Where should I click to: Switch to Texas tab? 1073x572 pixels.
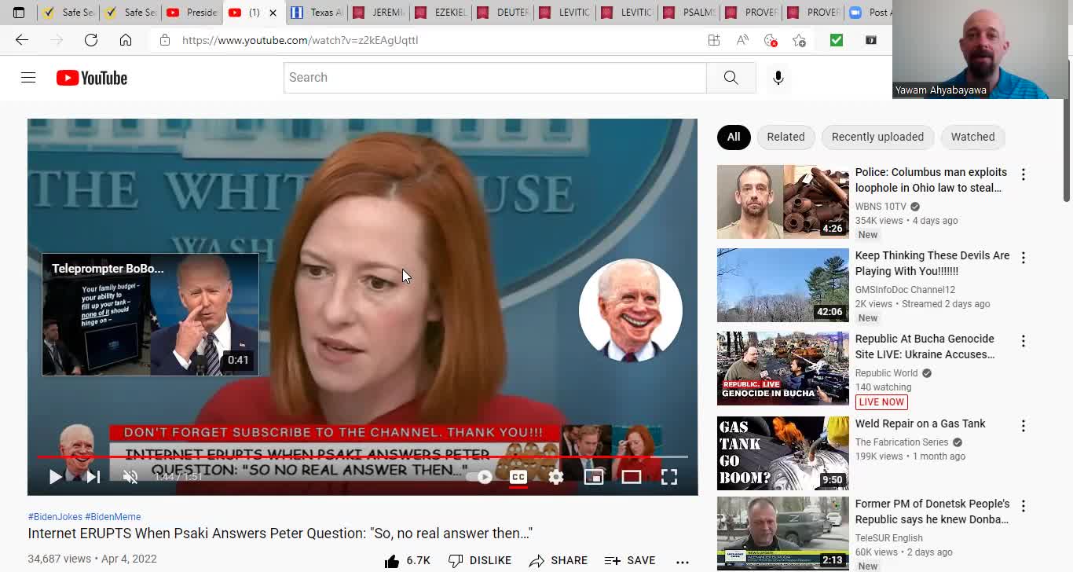pyautogui.click(x=317, y=13)
